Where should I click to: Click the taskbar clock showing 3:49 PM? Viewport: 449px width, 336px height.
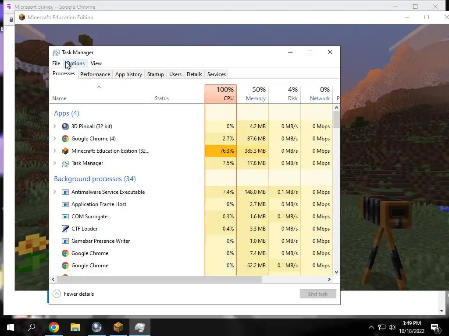point(411,323)
